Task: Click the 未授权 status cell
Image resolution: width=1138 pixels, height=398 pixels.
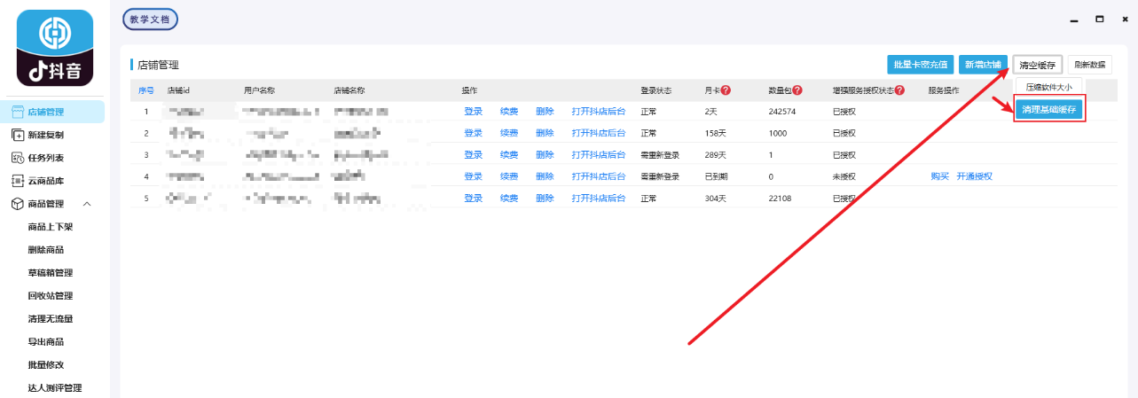Action: pyautogui.click(x=844, y=176)
